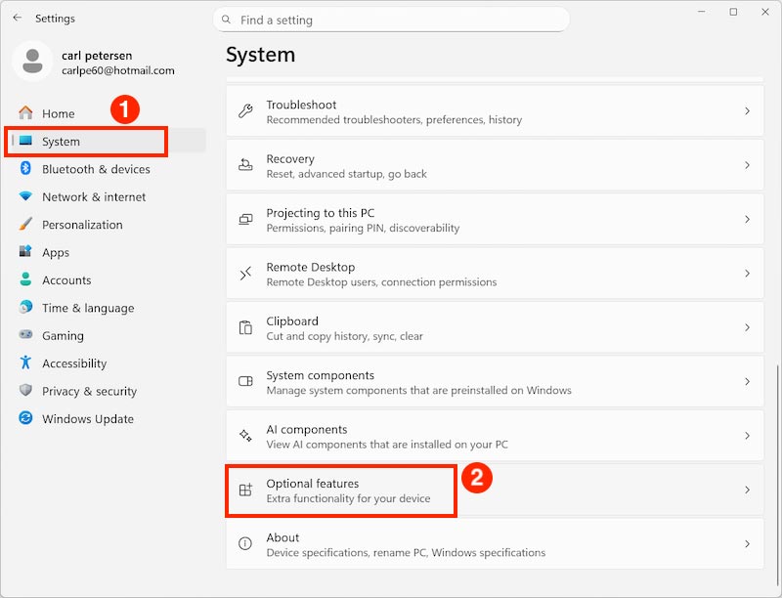Image resolution: width=782 pixels, height=598 pixels.
Task: Open the Home page in sidebar
Action: [58, 113]
